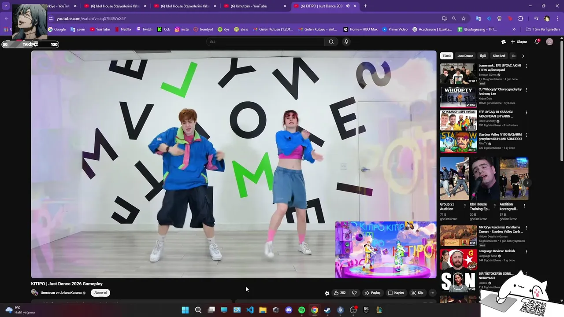Click the video player to pause

coord(234,164)
